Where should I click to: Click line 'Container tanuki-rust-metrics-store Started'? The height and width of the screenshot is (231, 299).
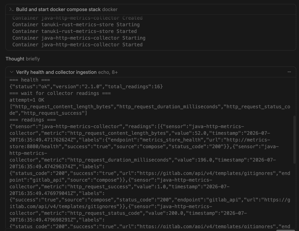74,31
